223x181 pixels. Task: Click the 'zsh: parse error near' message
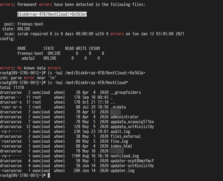[28, 78]
